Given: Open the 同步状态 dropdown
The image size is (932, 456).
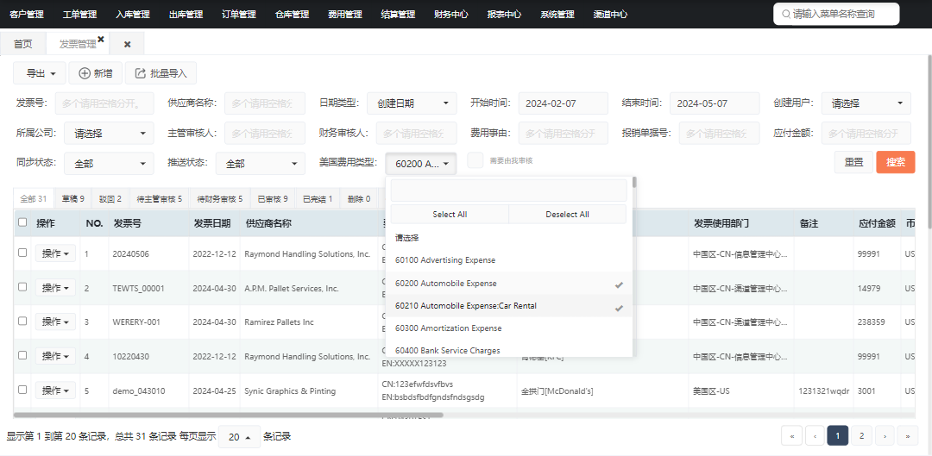Looking at the screenshot, I should tap(109, 163).
